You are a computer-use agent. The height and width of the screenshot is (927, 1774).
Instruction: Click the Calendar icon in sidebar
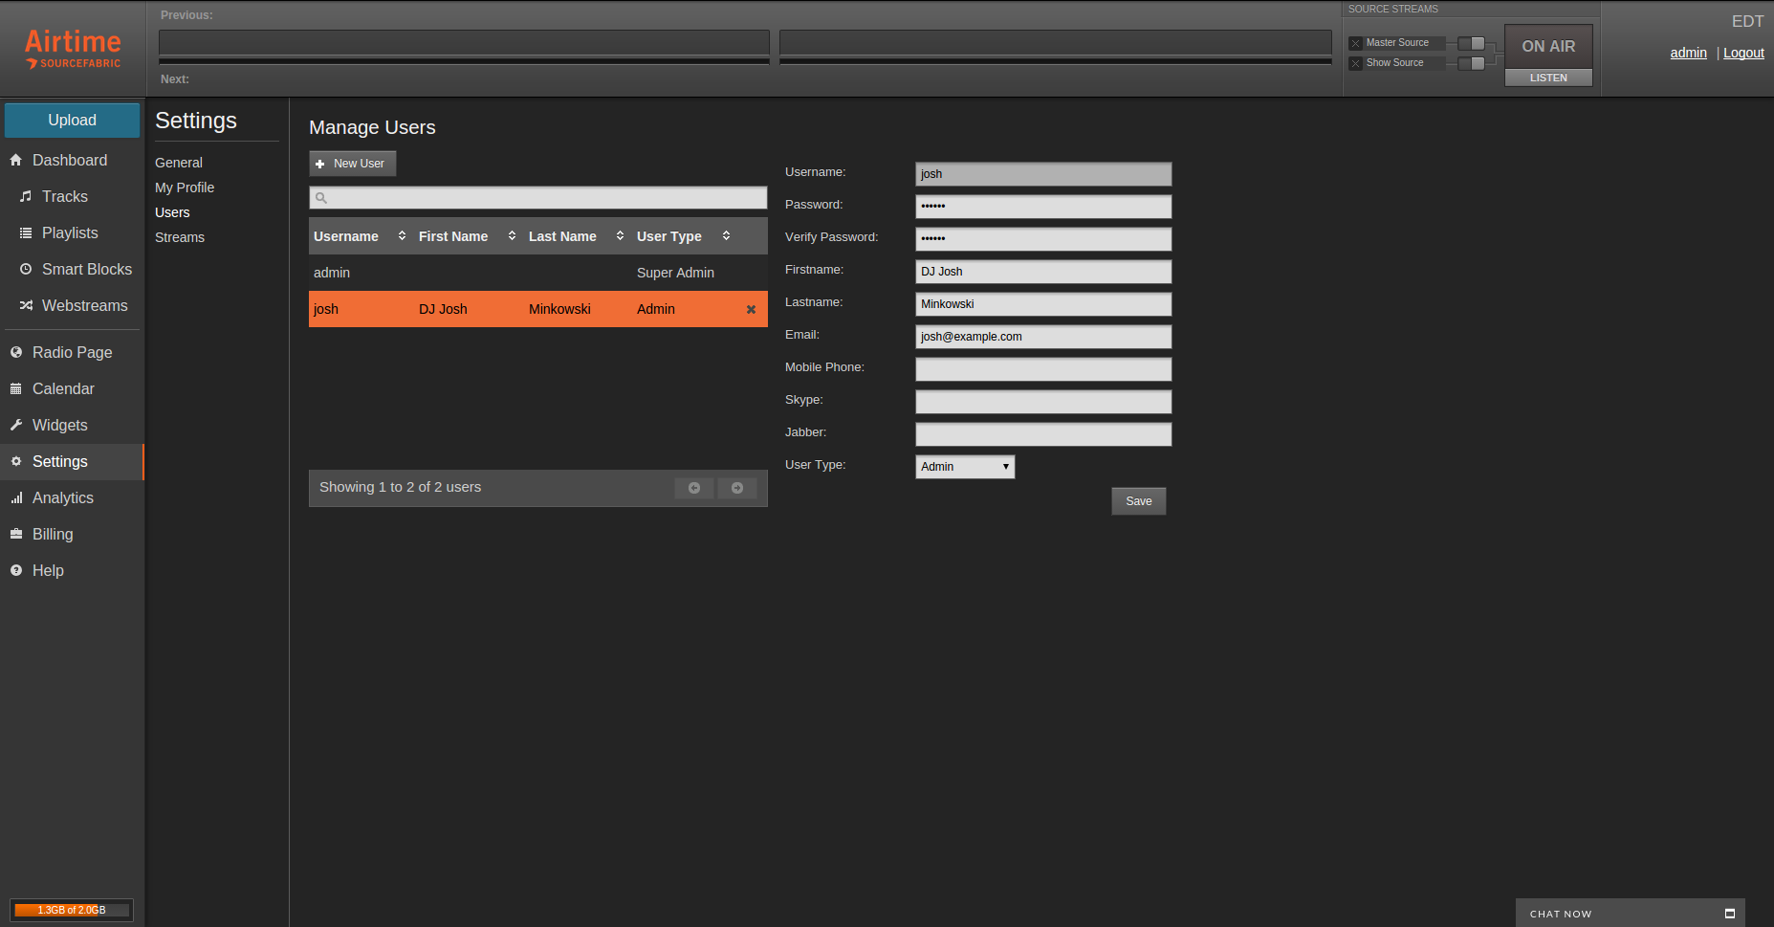[x=16, y=389]
